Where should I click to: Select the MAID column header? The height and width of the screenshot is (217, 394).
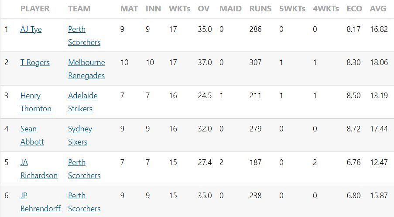tap(230, 9)
